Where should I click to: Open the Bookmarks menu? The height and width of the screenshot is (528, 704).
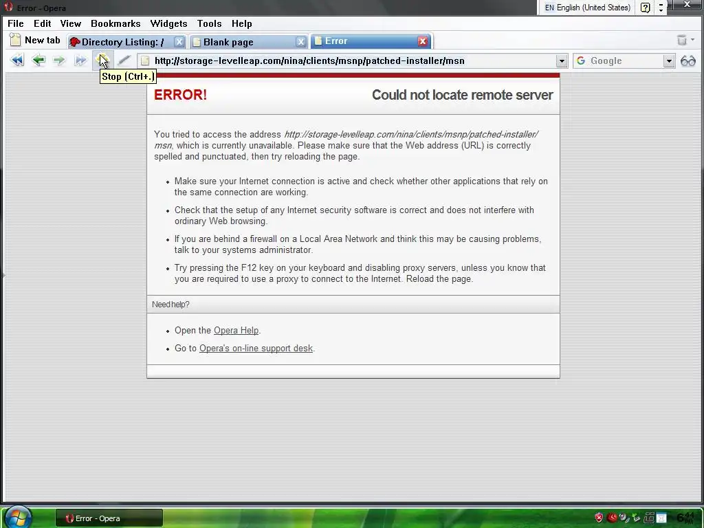click(115, 23)
